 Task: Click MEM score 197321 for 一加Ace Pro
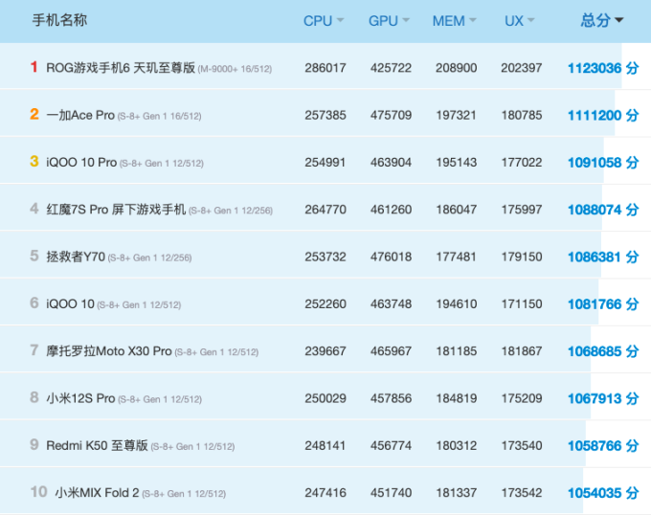(x=456, y=115)
